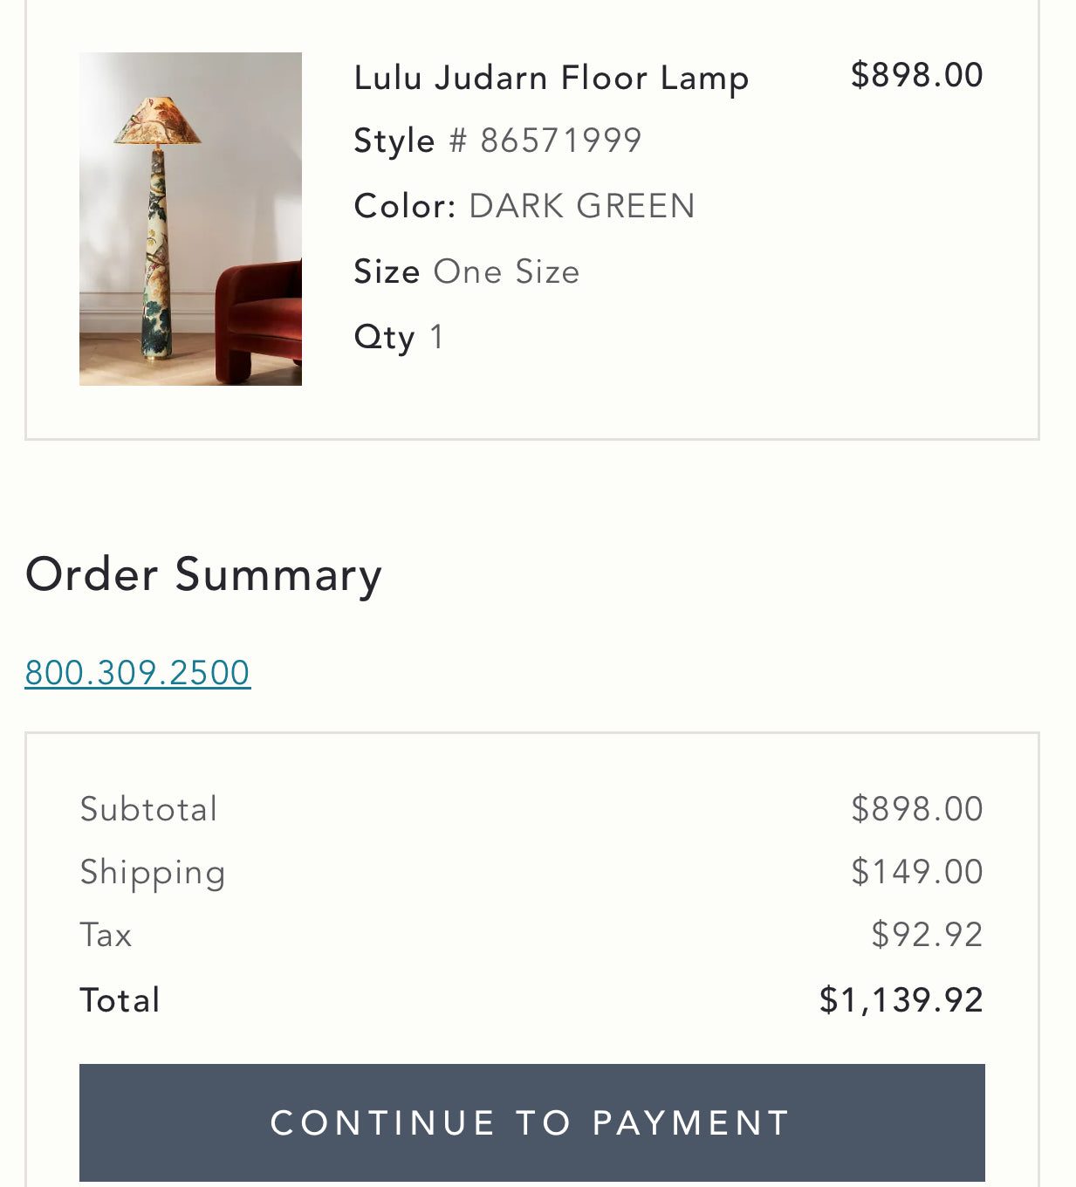Click the $1,139.92 total amount
This screenshot has height=1187, width=1076.
coord(901,1000)
